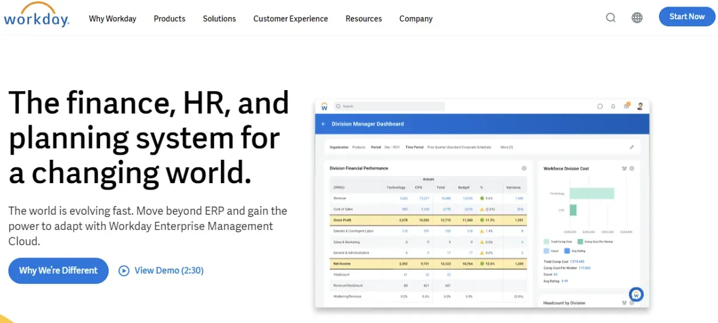The width and height of the screenshot is (718, 323).
Task: Click the Total Comp Cost value 7,374,440
Action: (577, 261)
